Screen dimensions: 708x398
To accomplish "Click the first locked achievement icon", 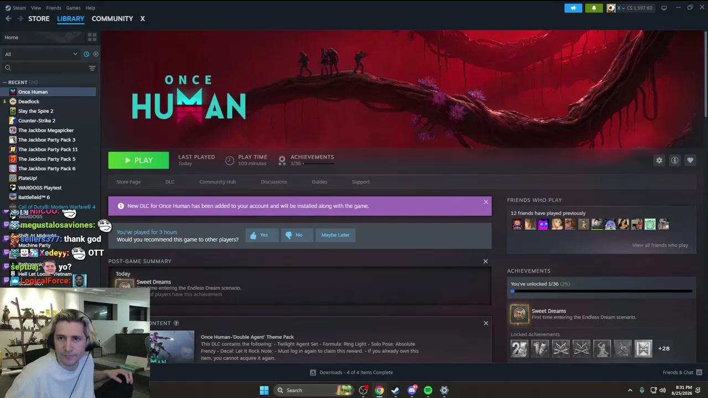I will [519, 349].
